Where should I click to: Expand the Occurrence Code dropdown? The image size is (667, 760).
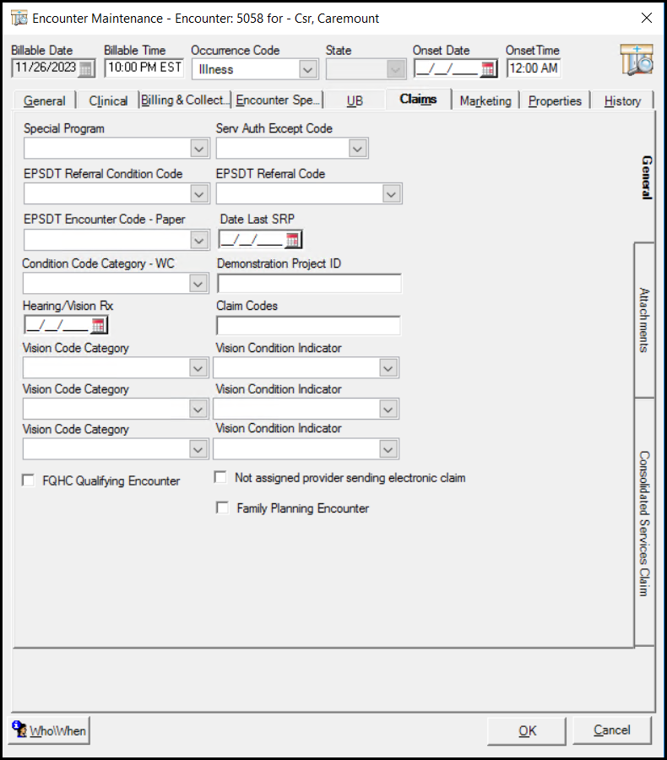pos(308,69)
